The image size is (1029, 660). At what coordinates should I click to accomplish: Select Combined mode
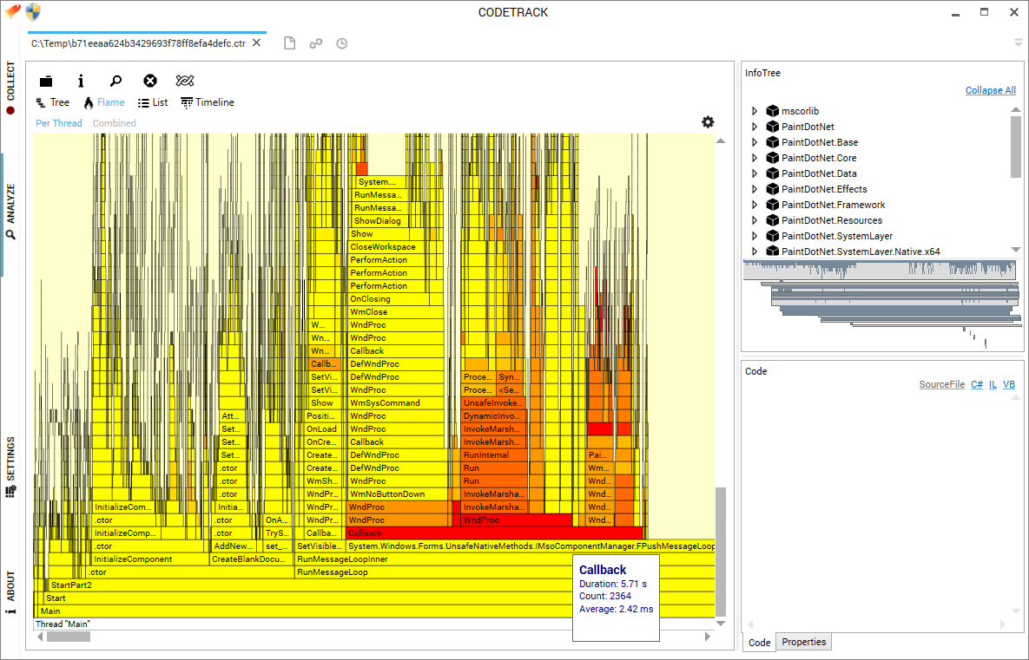[114, 123]
